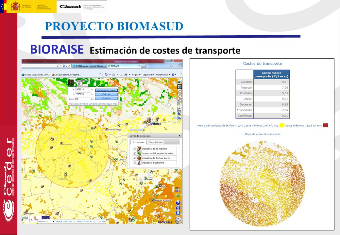The image size is (340, 235).
Task: Click the X coordinate input field
Action: [82, 89]
